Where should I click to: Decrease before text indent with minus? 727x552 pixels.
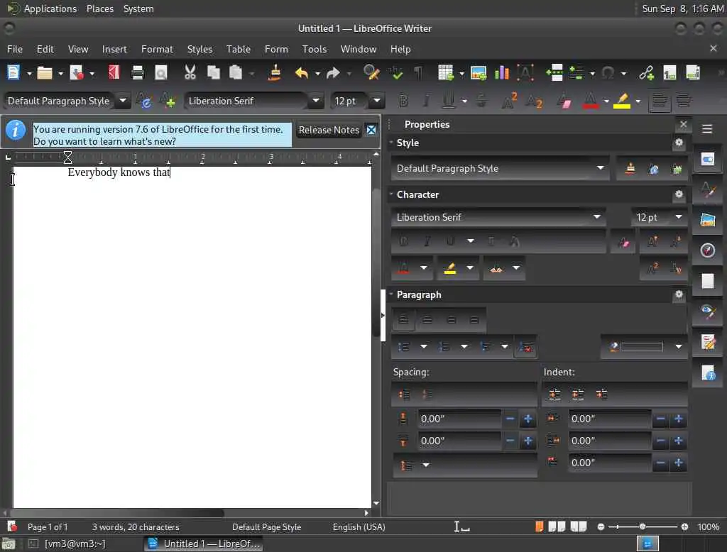click(x=660, y=419)
